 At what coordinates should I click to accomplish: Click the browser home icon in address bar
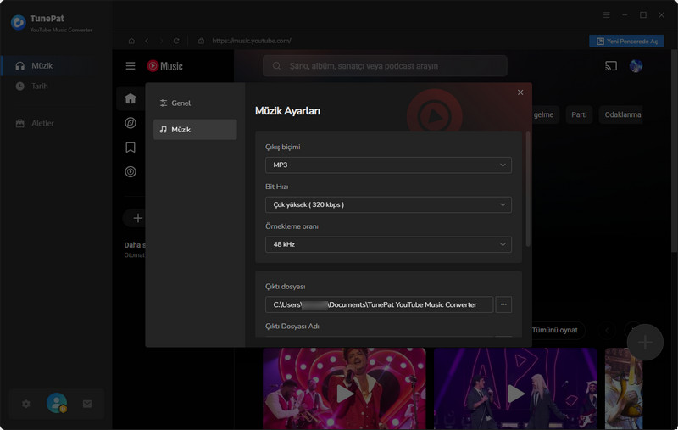(131, 41)
